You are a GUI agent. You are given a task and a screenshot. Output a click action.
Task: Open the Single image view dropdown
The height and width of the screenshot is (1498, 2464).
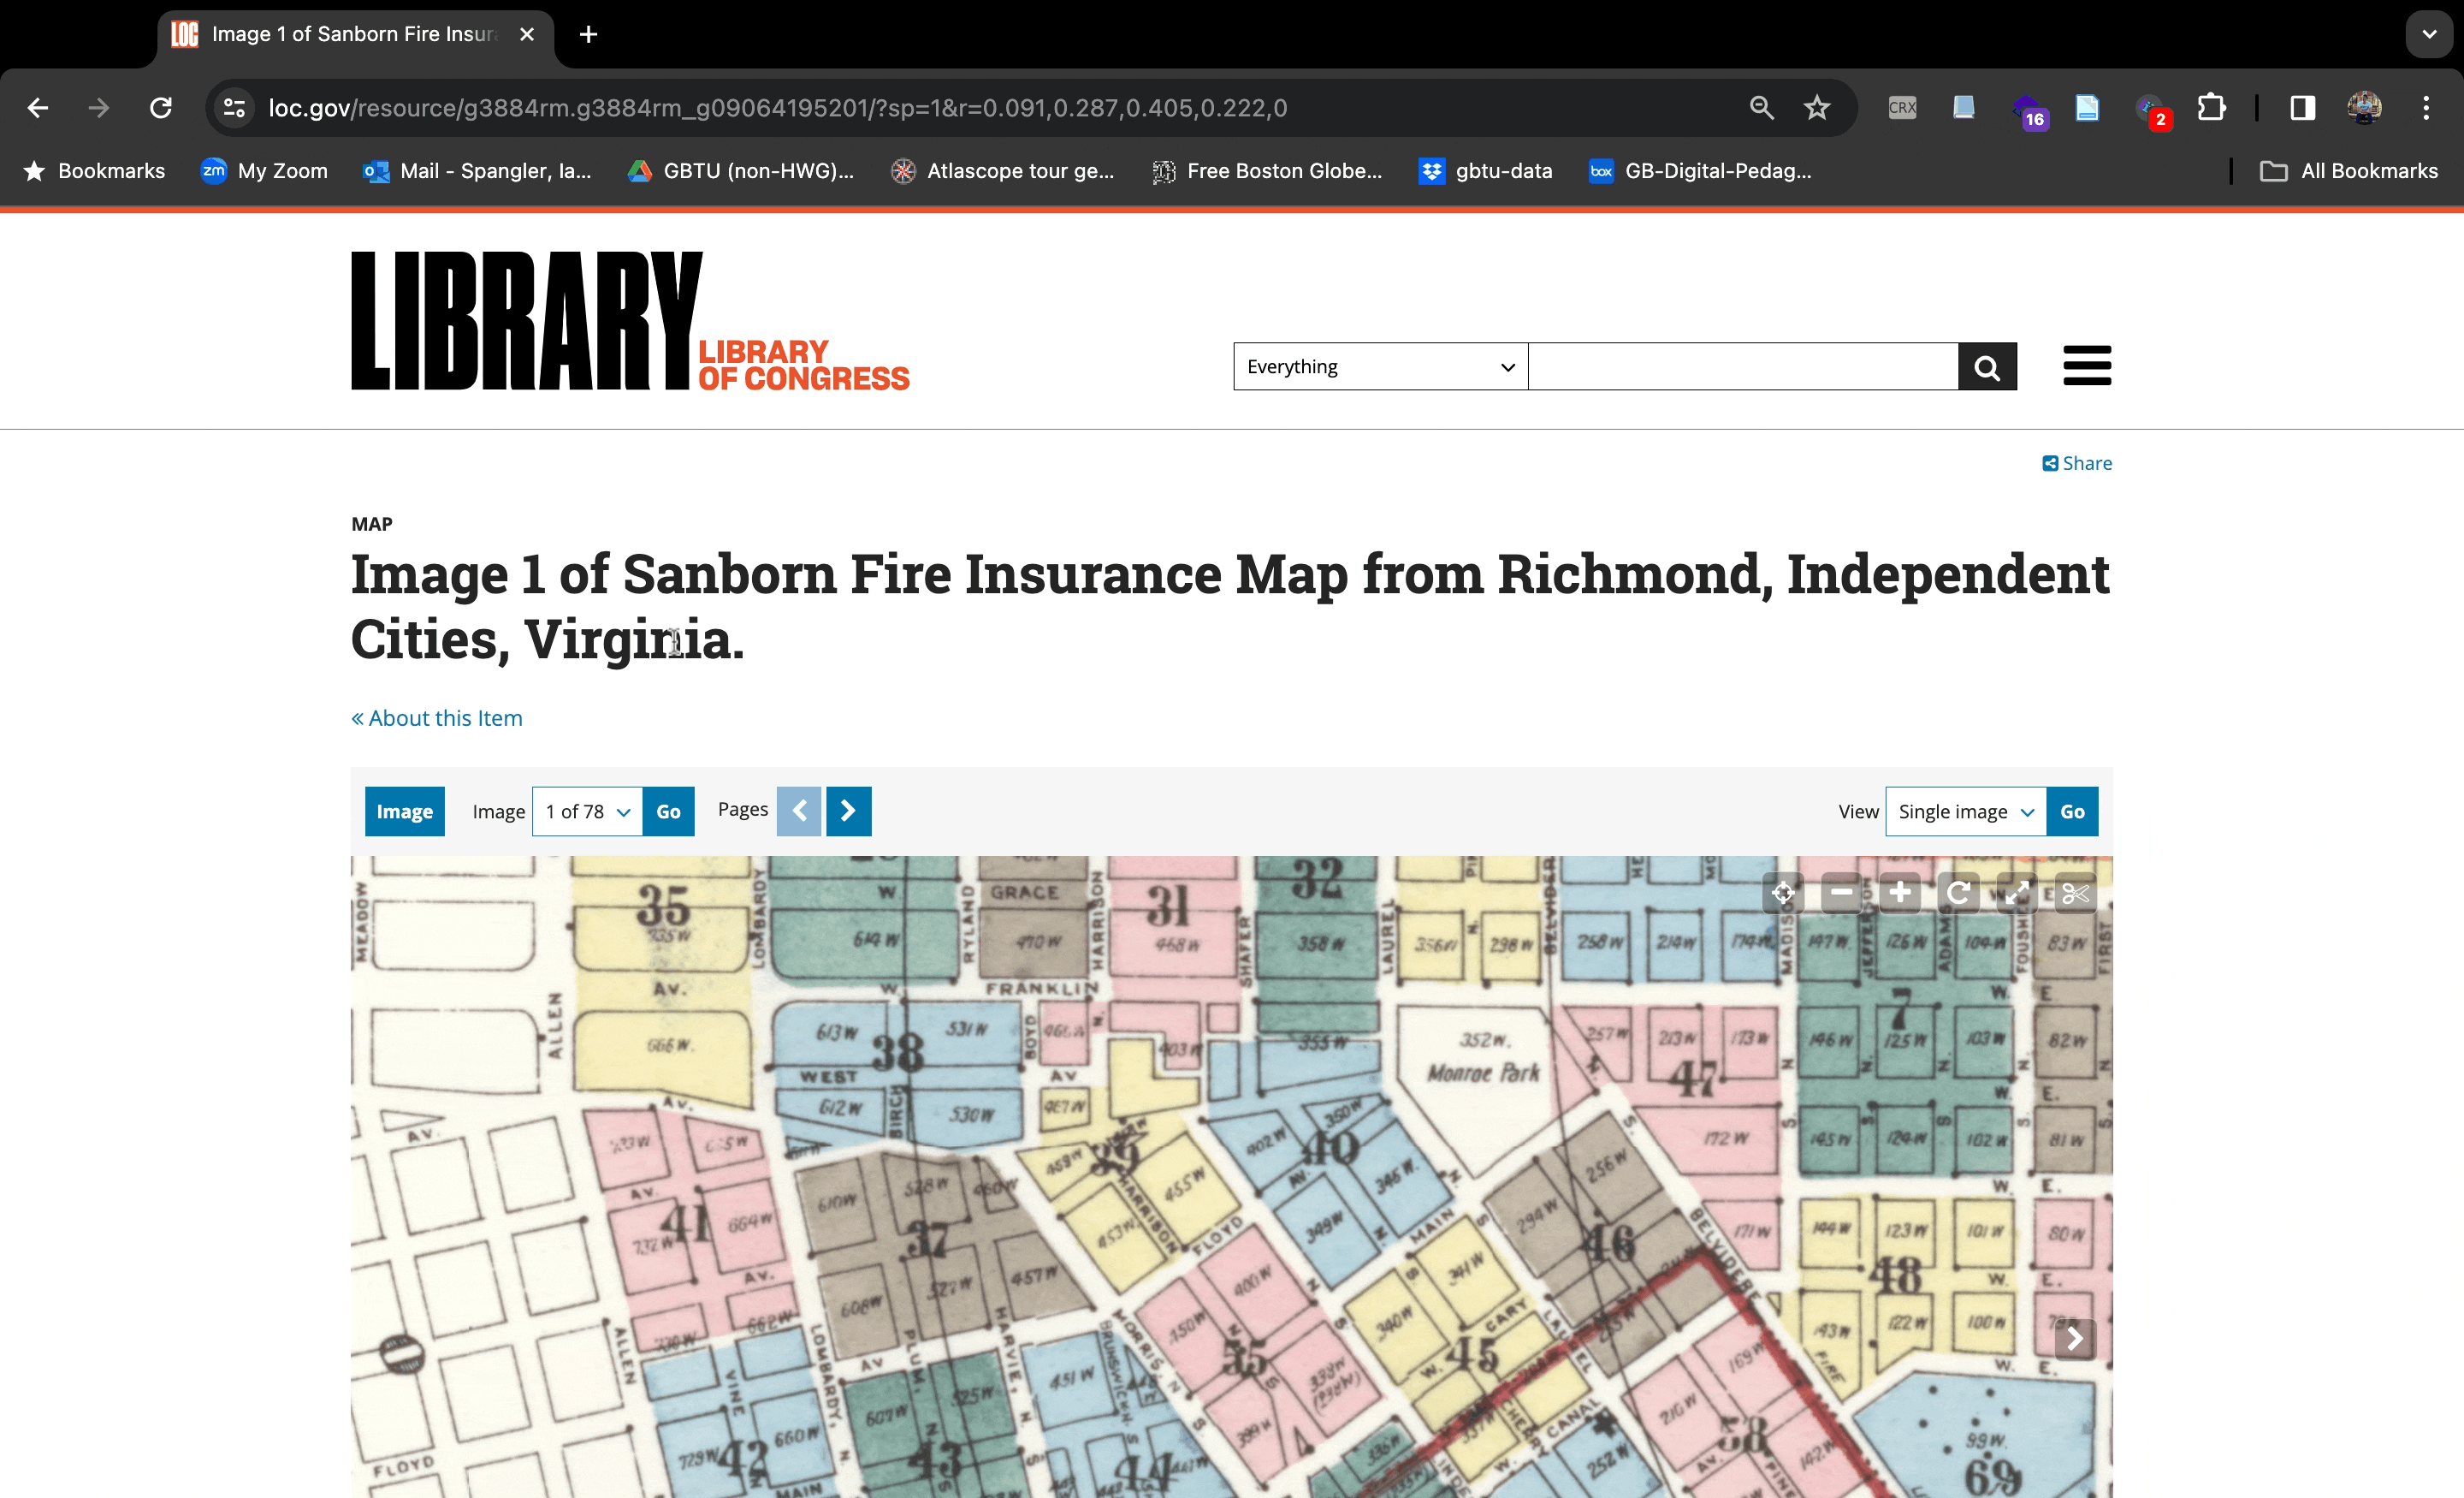pos(1965,811)
